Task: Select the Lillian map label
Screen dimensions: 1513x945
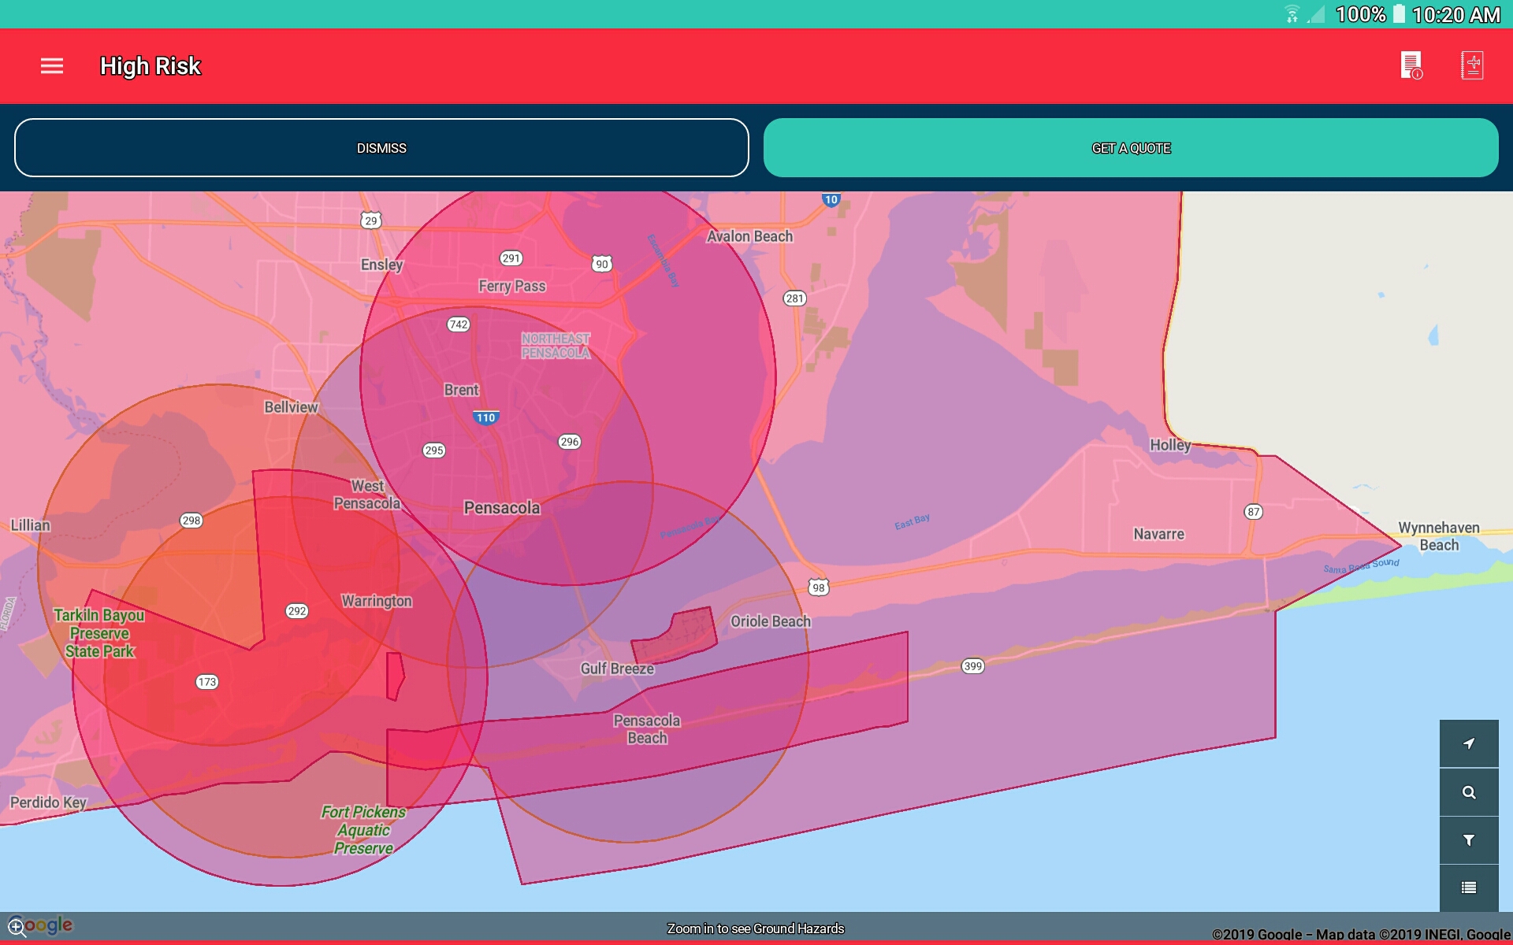Action: tap(30, 525)
